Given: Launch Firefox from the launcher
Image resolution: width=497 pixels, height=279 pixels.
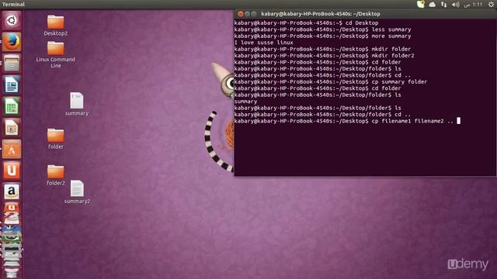Looking at the screenshot, I should click(12, 42).
